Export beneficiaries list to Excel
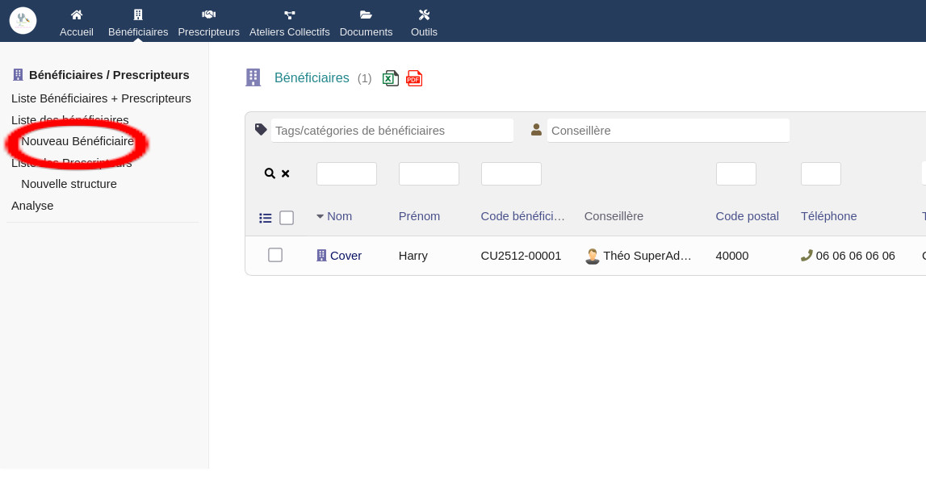Viewport: 926px width, 484px height. click(x=391, y=78)
